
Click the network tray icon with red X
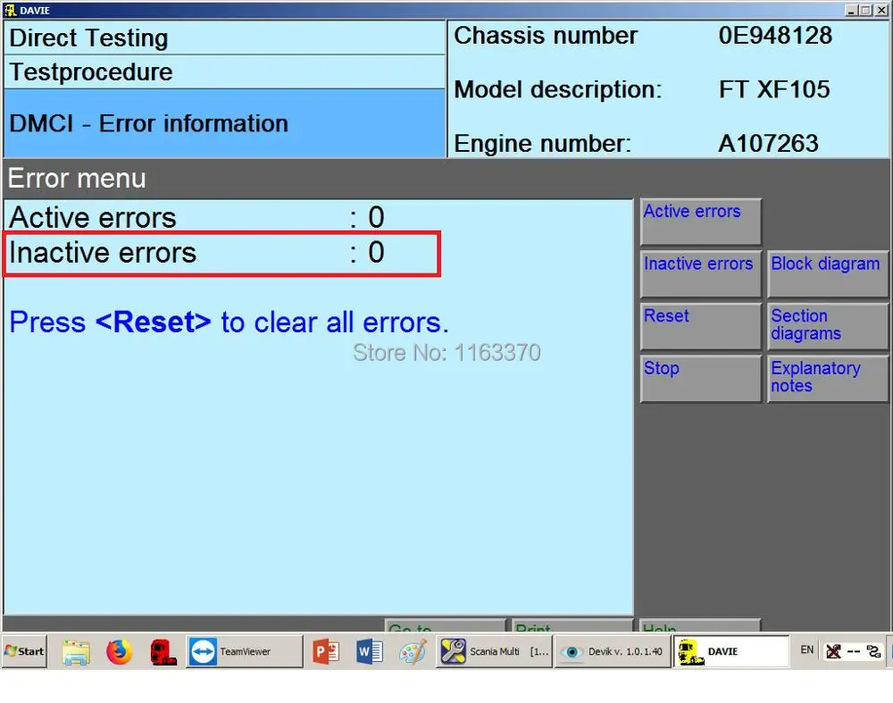(x=833, y=651)
